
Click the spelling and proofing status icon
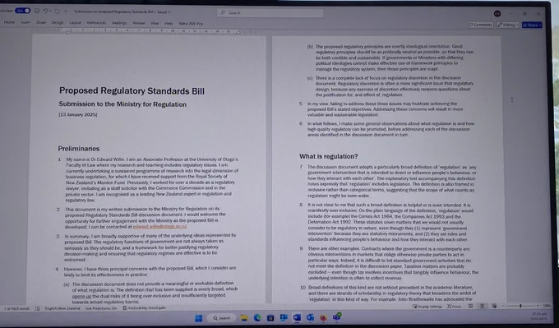click(38, 308)
